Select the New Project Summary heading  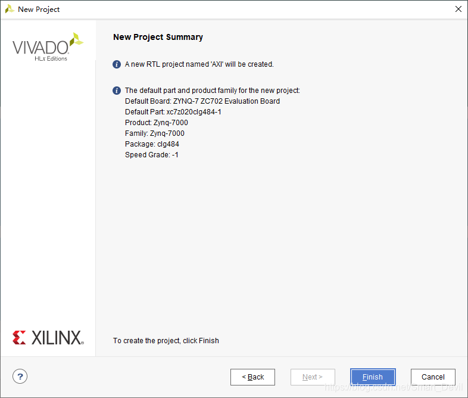pyautogui.click(x=158, y=37)
